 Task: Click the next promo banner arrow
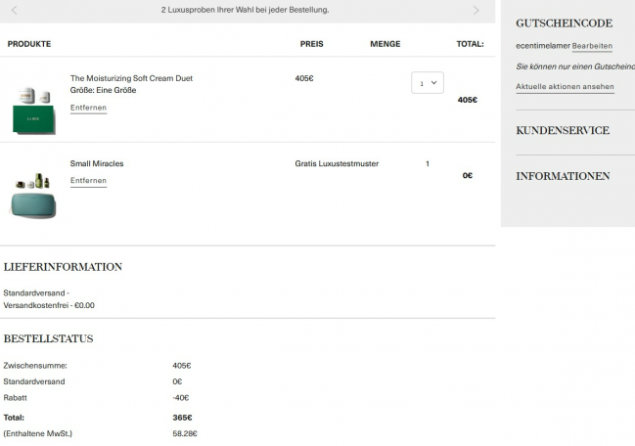(x=476, y=10)
